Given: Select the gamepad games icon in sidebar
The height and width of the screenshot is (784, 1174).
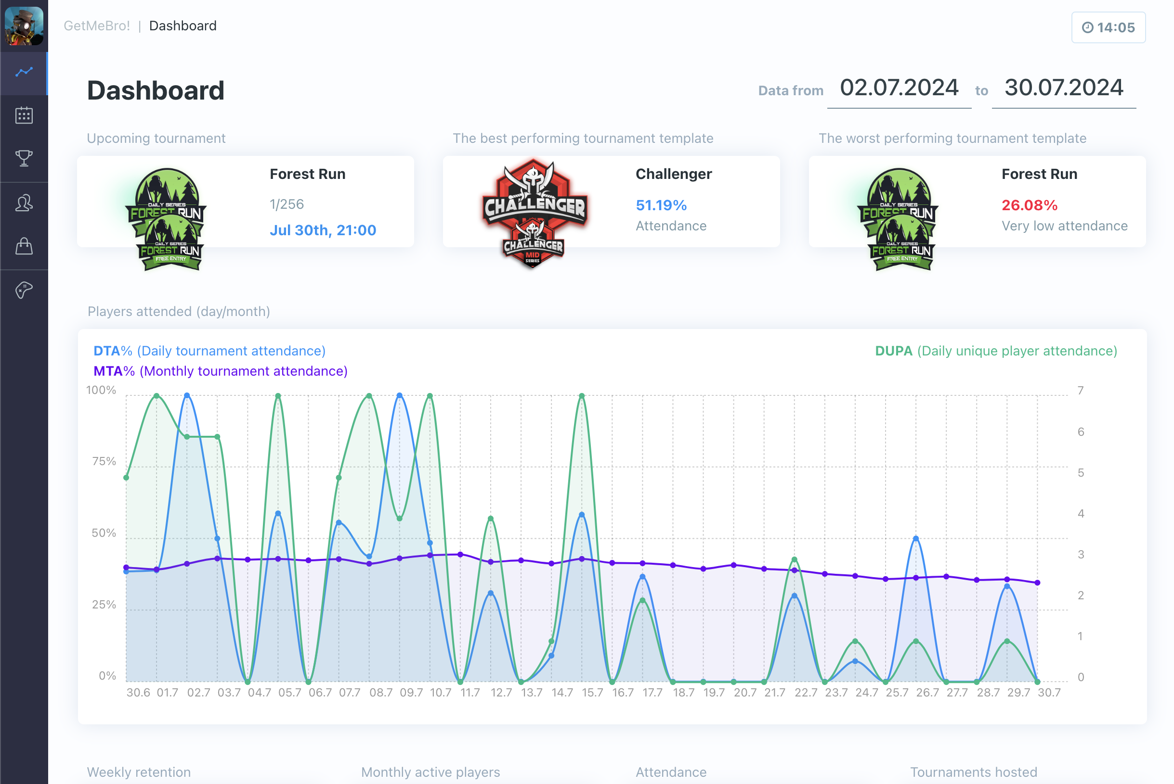Looking at the screenshot, I should tap(24, 289).
